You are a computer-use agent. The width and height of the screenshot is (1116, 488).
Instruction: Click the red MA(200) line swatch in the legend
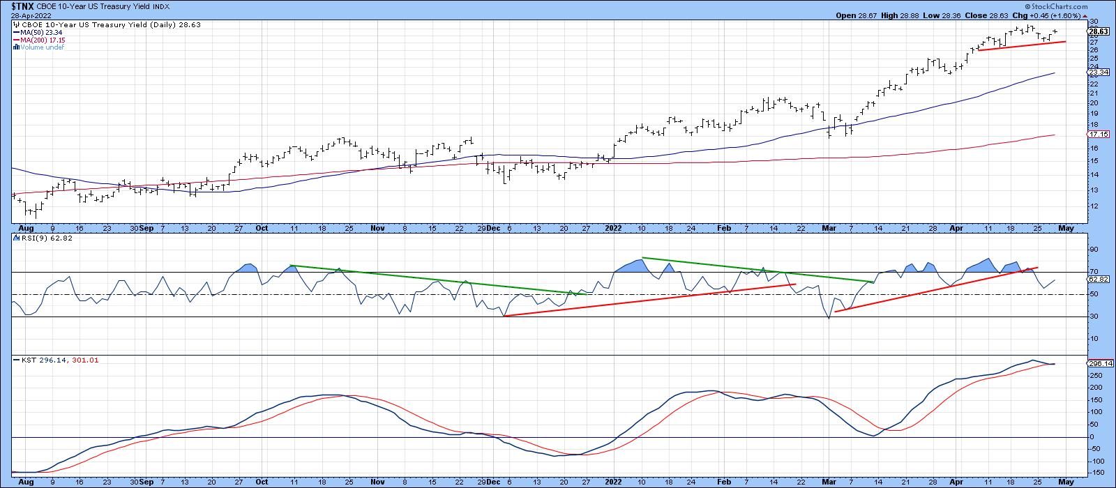pos(16,40)
